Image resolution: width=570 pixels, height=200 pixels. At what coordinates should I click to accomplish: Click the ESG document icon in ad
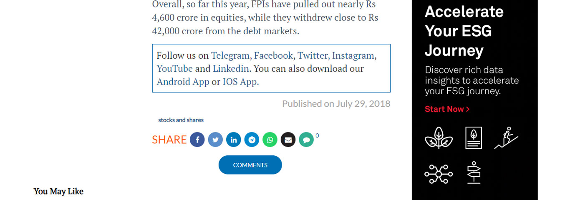click(x=474, y=137)
